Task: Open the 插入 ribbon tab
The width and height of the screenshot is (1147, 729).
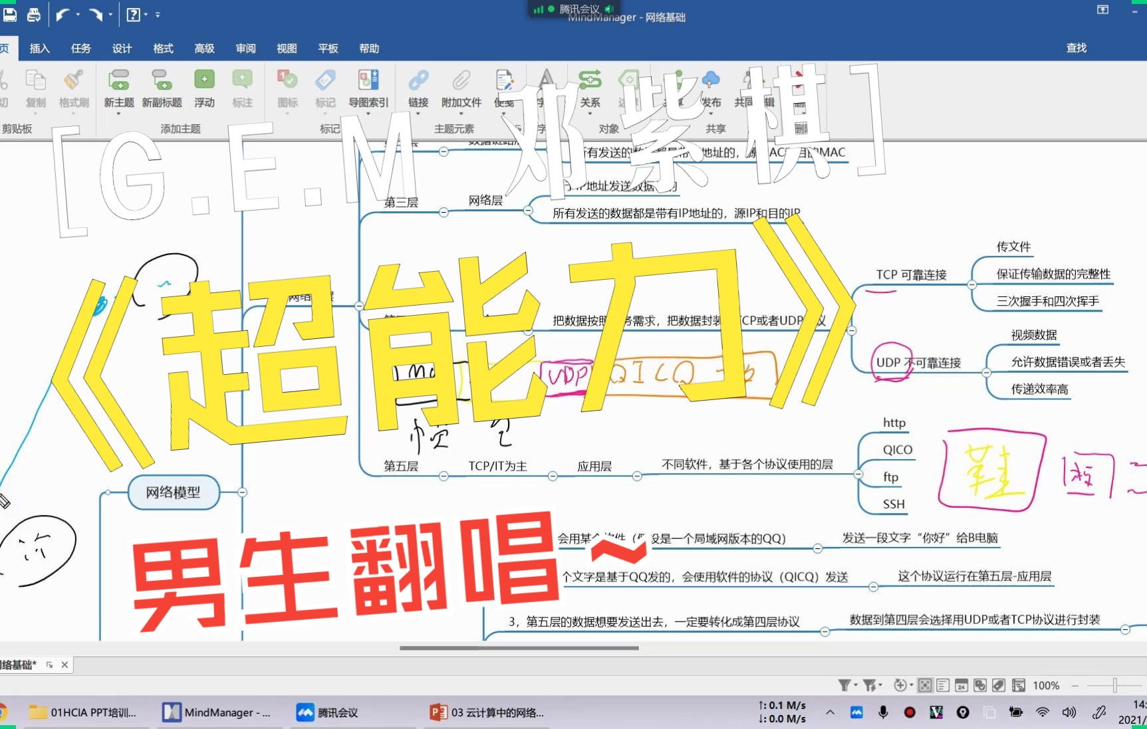Action: [39, 48]
